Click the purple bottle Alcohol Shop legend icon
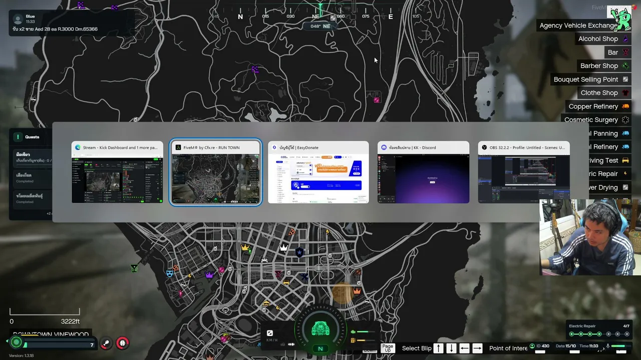This screenshot has height=360, width=641. tap(625, 39)
